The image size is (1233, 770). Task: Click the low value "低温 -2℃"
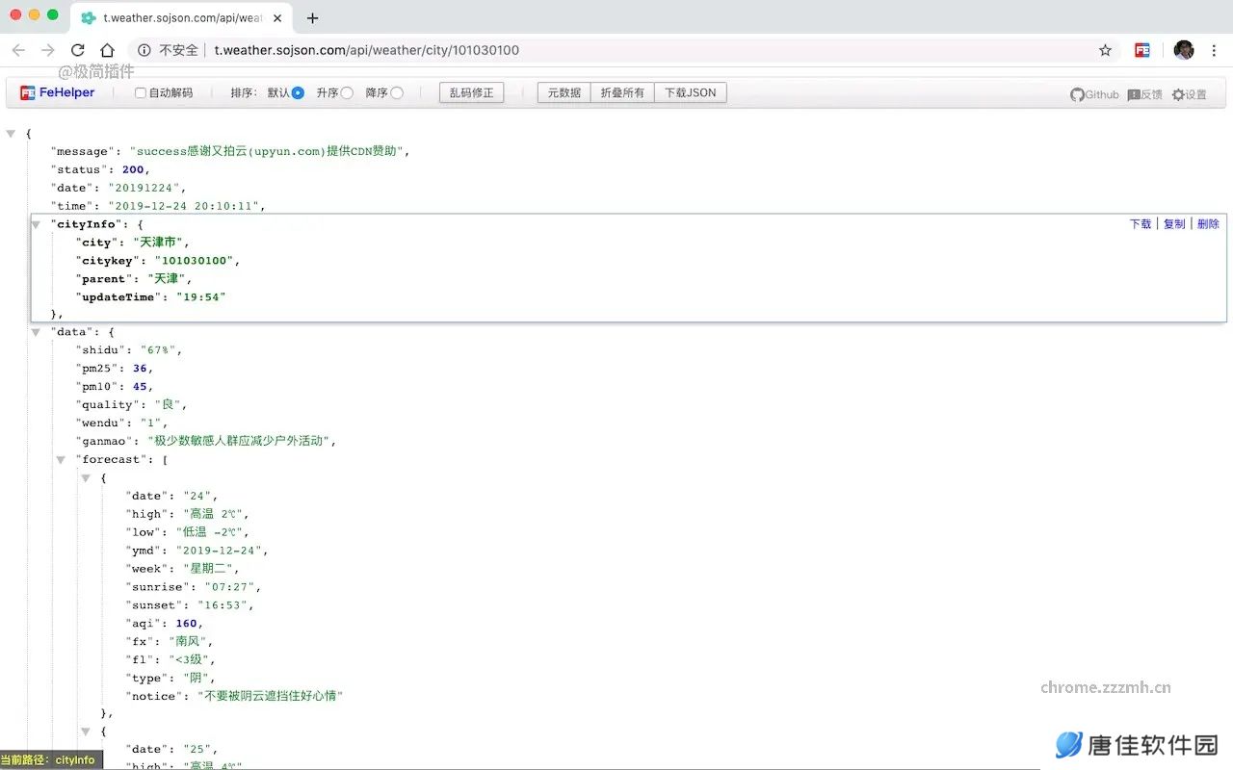coord(210,532)
